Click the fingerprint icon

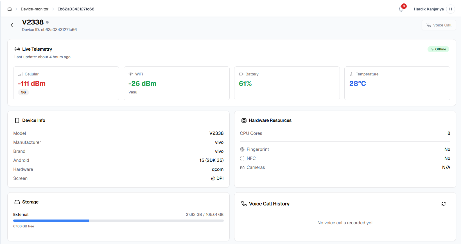click(242, 149)
